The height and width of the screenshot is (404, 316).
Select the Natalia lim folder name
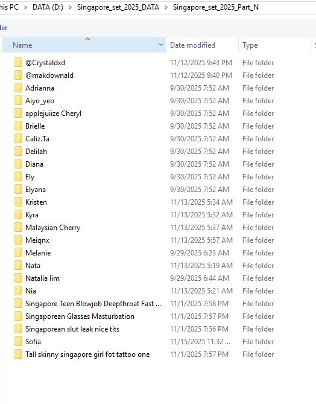pos(42,278)
